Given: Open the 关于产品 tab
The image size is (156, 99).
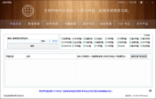Looking at the screenshot, I should [x=142, y=24].
